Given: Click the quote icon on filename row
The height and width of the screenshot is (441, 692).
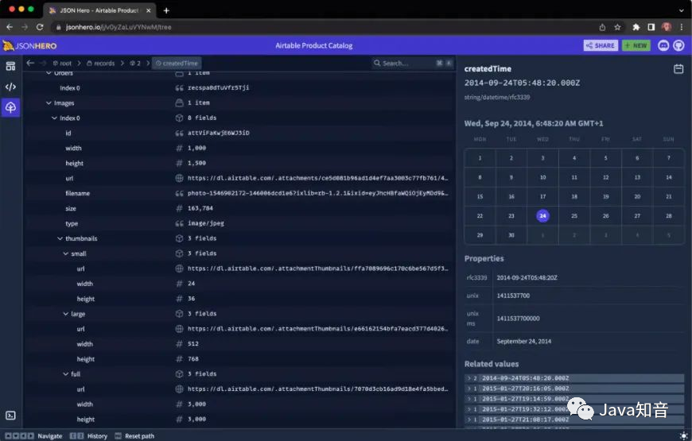Looking at the screenshot, I should 179,193.
